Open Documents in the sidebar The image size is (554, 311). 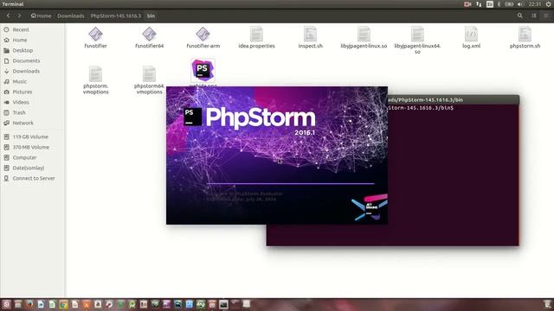point(26,60)
